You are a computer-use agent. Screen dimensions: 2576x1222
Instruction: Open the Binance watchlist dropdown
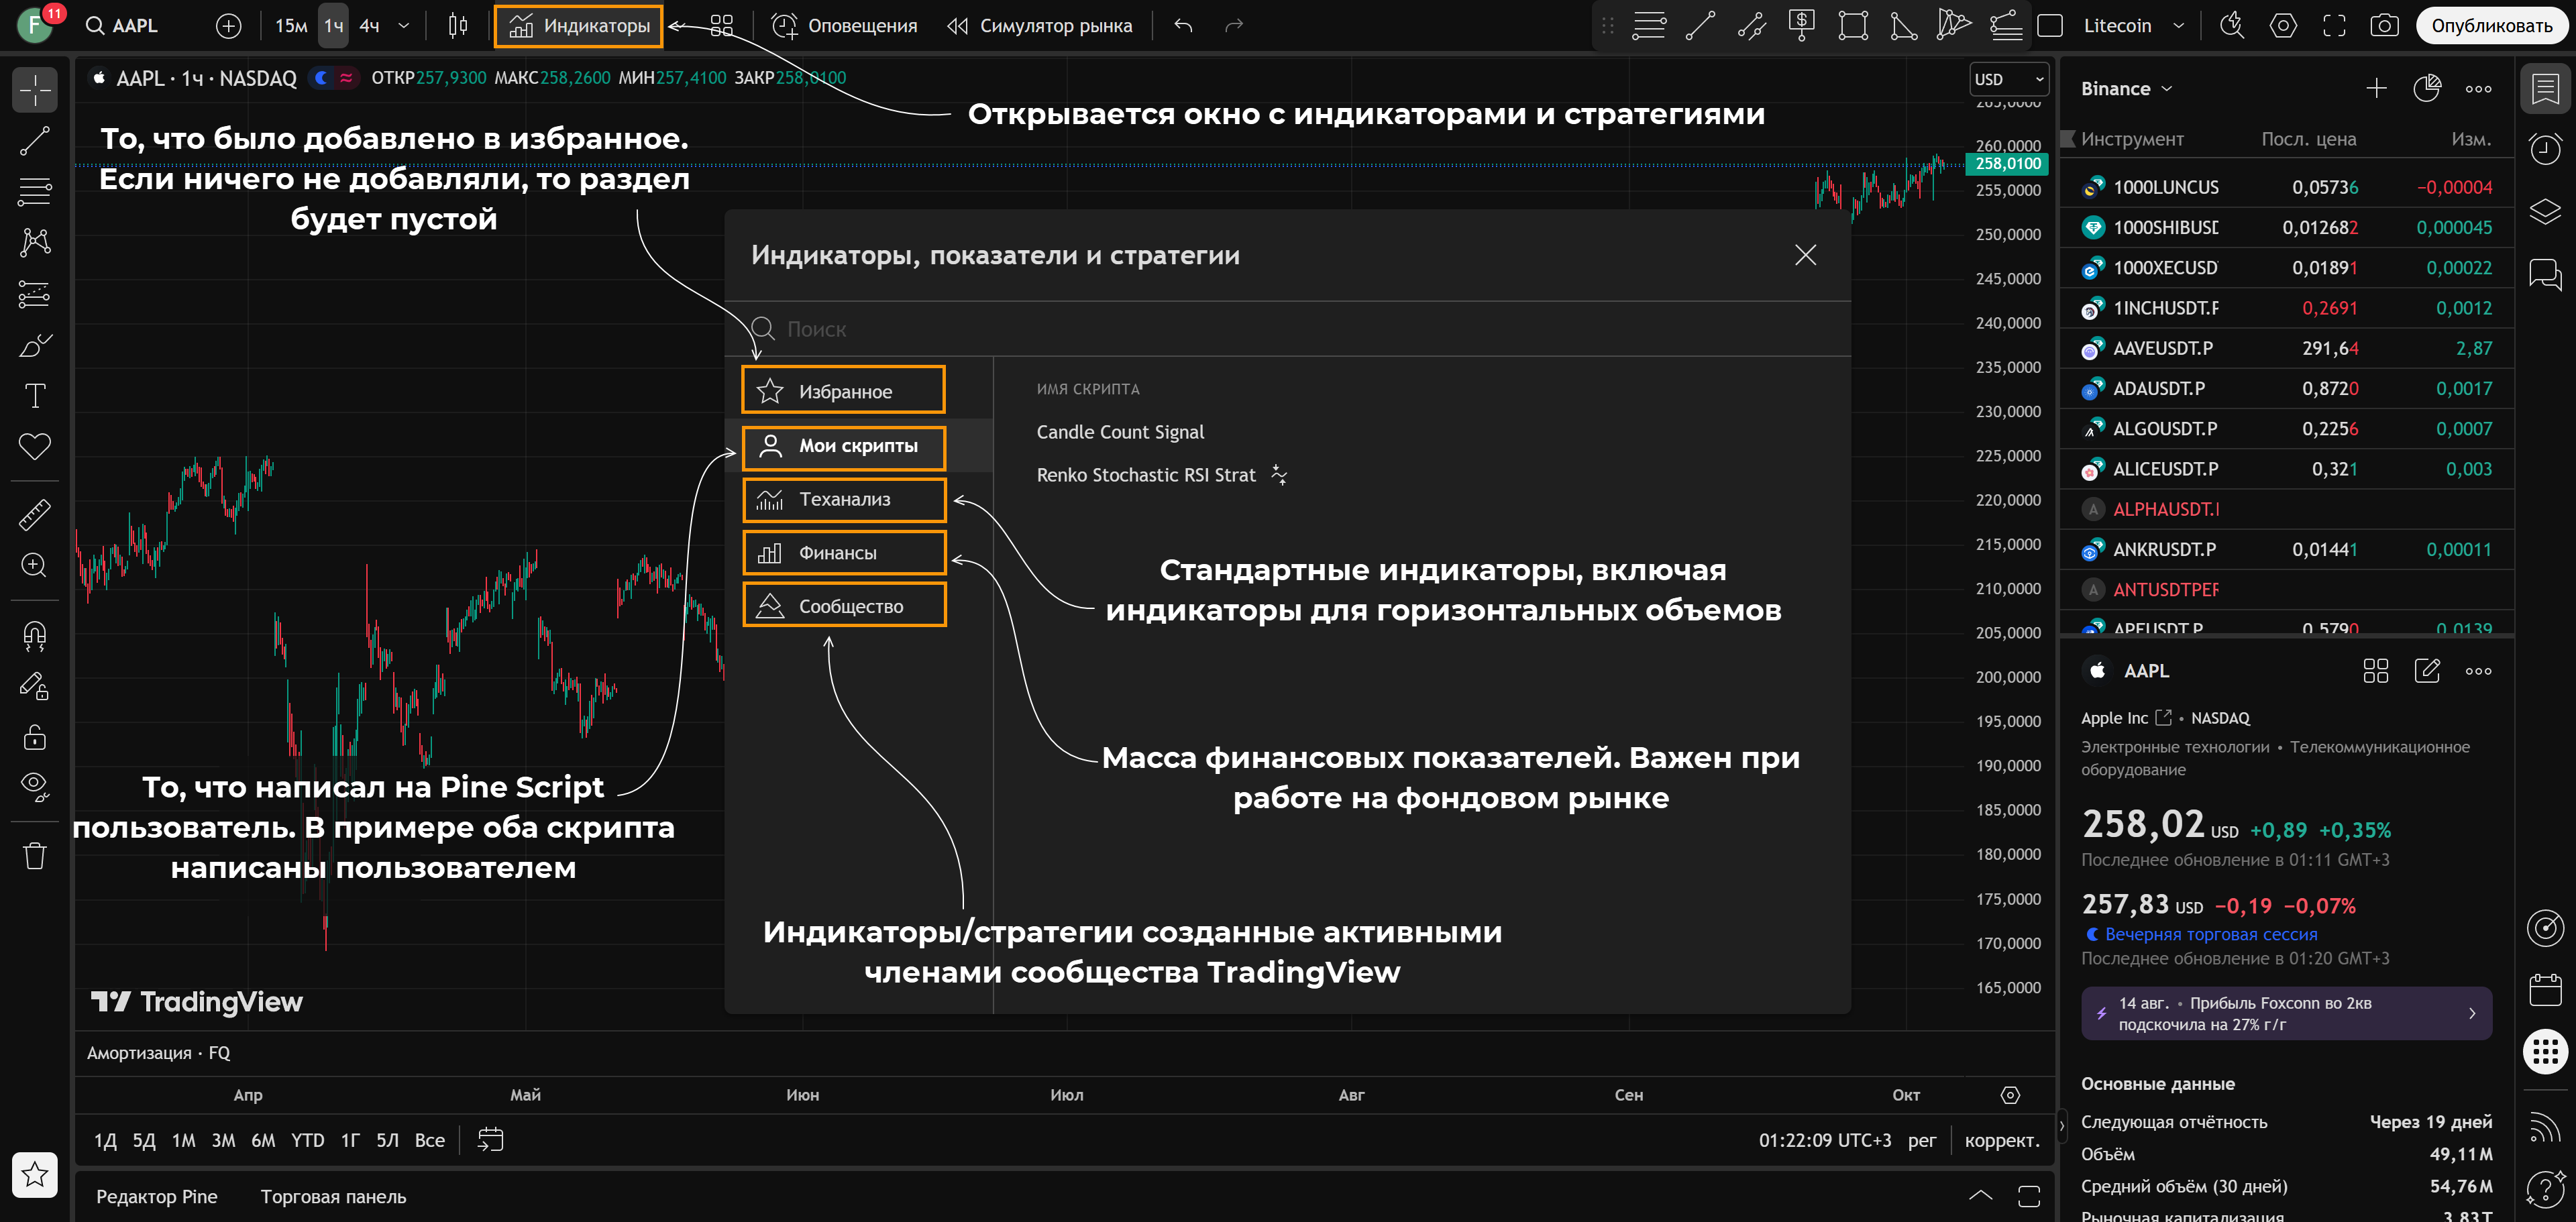coord(2126,89)
